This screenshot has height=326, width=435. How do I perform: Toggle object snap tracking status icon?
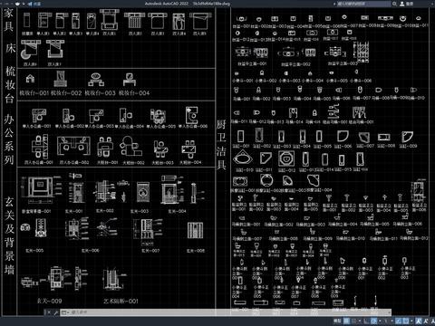[x=399, y=321]
